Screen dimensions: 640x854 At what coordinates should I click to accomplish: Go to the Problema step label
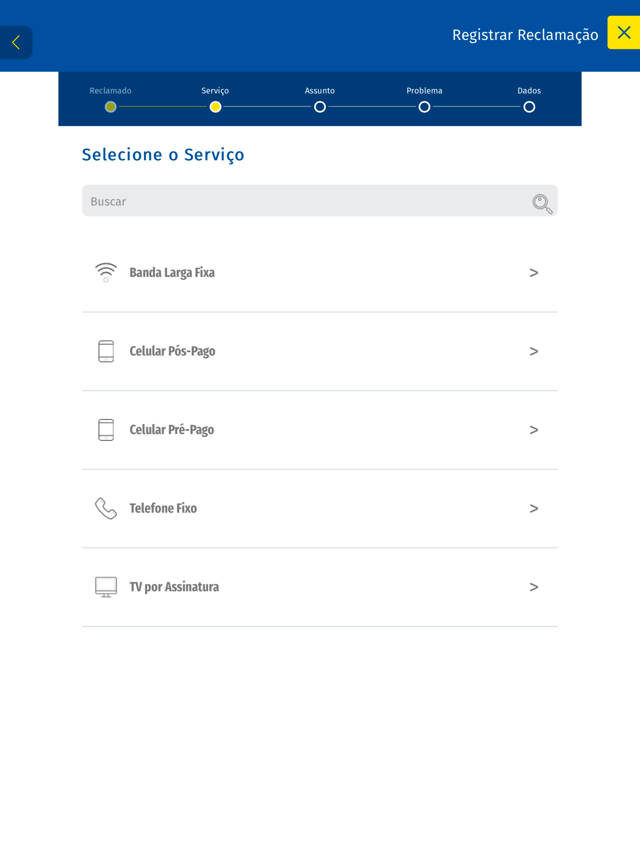(x=424, y=91)
